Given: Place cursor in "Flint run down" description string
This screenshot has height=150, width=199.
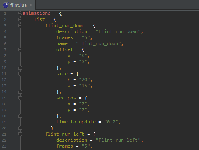Looking at the screenshot, I should 118,32.
